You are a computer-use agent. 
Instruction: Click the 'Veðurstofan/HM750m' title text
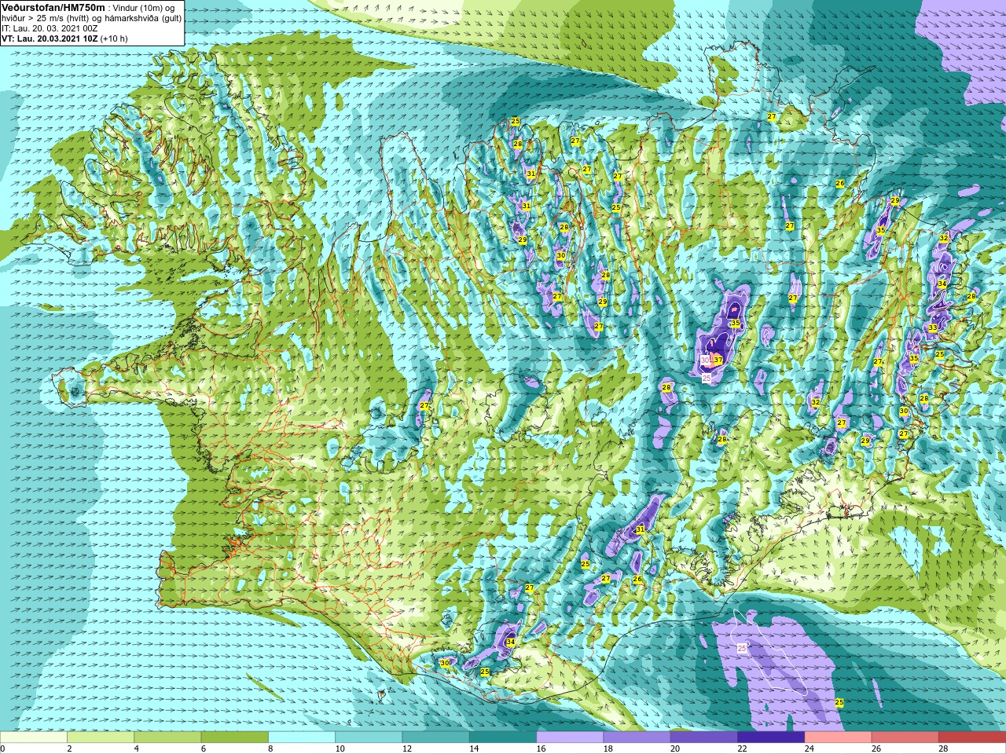53,7
